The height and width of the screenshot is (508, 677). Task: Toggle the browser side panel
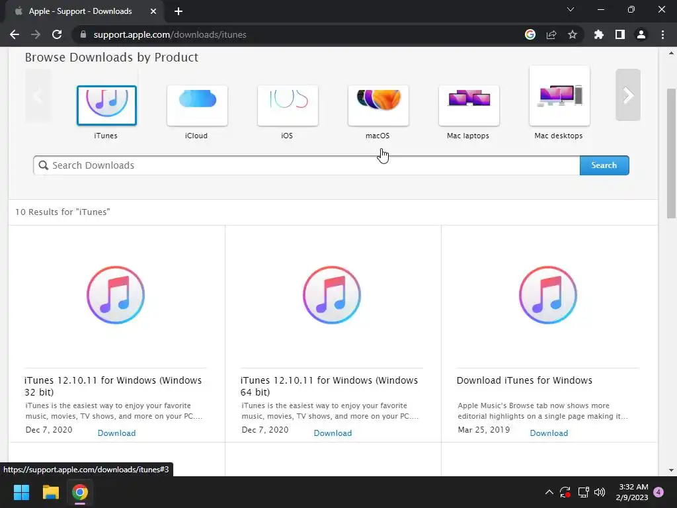coord(620,34)
